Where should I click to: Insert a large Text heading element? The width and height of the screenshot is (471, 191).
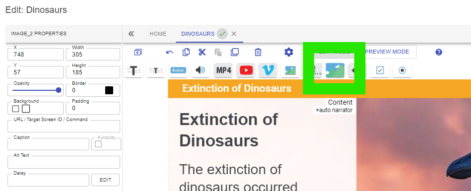(x=134, y=70)
